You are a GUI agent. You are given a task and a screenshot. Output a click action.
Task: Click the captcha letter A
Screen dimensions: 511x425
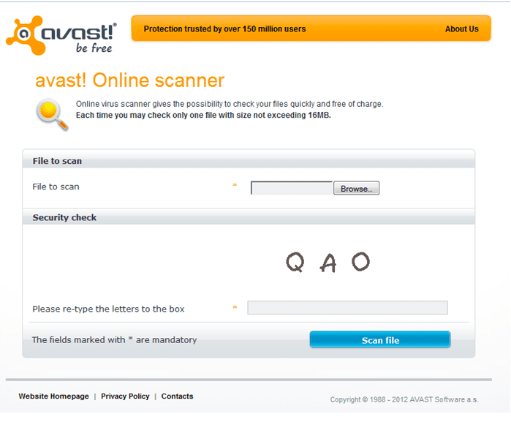[x=328, y=263]
